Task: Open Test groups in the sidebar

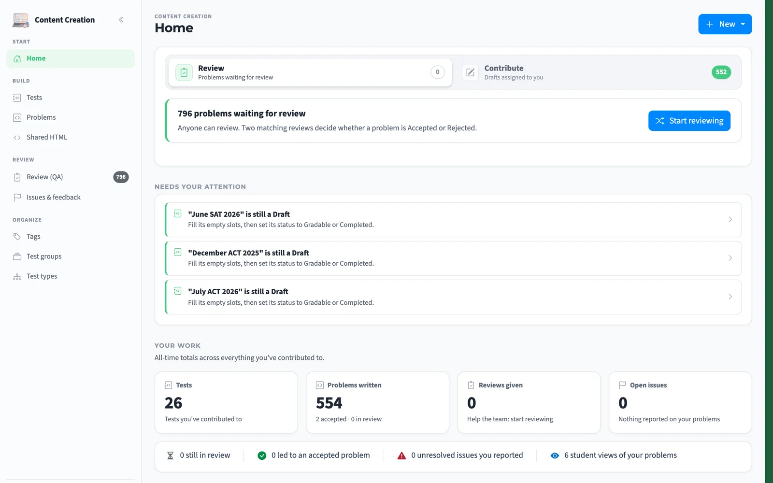Action: coord(71,256)
